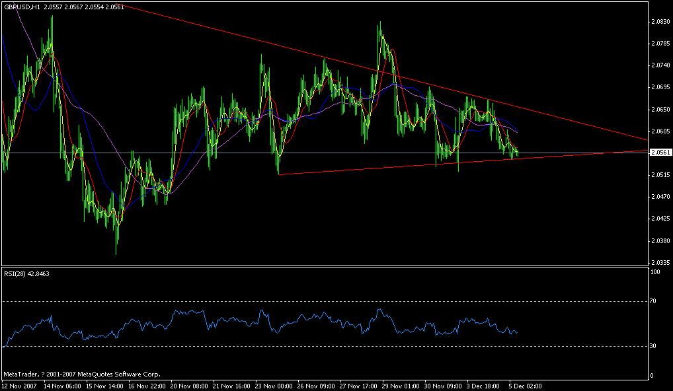Click the 5 Dec 02:00 time axis label
This screenshot has width=673, height=391.
click(x=526, y=384)
